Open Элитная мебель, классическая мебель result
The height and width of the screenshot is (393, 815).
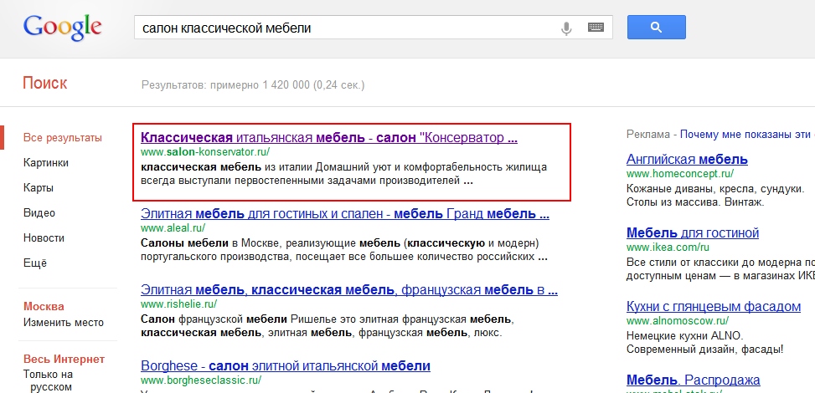click(x=349, y=289)
